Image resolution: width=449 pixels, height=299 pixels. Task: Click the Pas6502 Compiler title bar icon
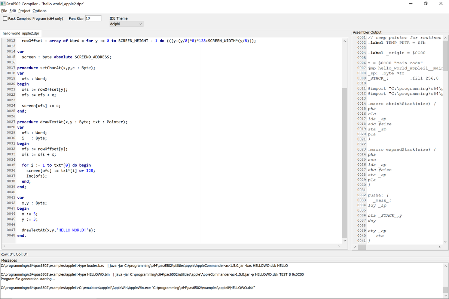coord(3,4)
